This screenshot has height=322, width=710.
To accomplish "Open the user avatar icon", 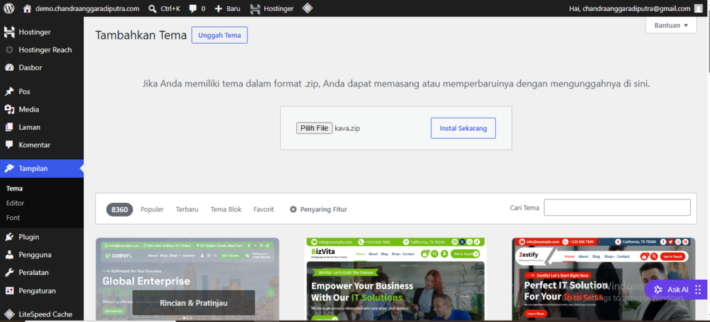I will [698, 8].
